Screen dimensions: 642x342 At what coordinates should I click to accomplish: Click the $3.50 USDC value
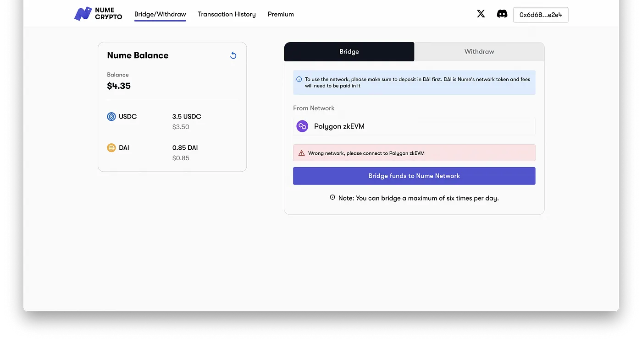(181, 127)
